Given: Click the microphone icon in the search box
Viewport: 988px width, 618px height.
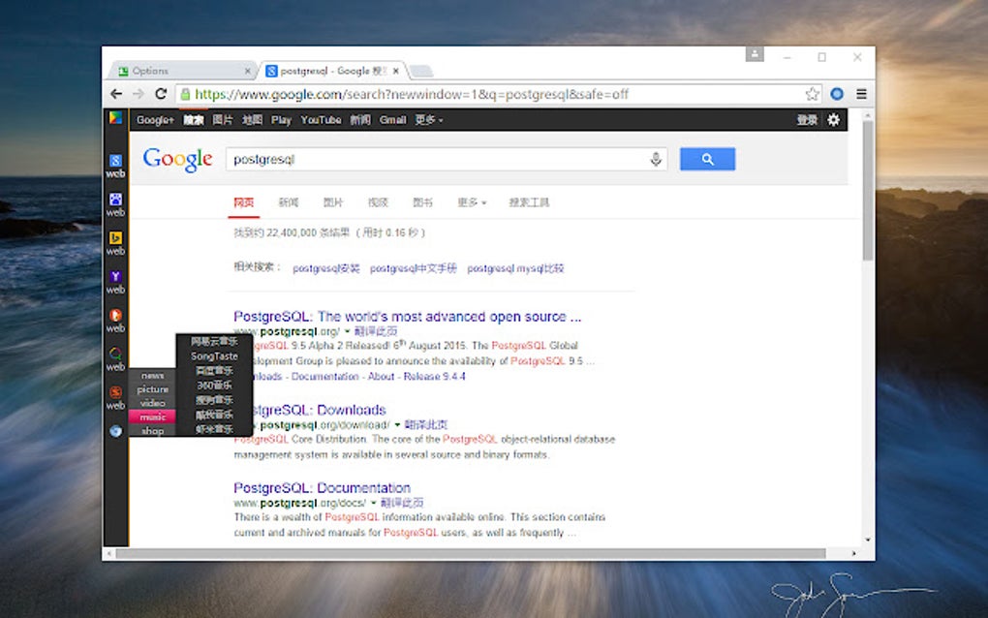Looking at the screenshot, I should pyautogui.click(x=655, y=159).
